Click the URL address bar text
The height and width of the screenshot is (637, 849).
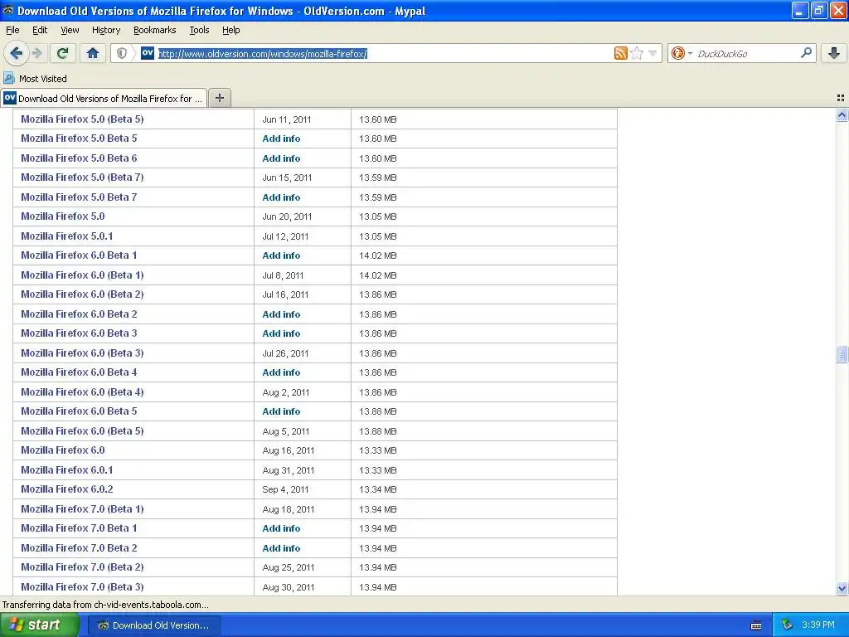[x=263, y=54]
